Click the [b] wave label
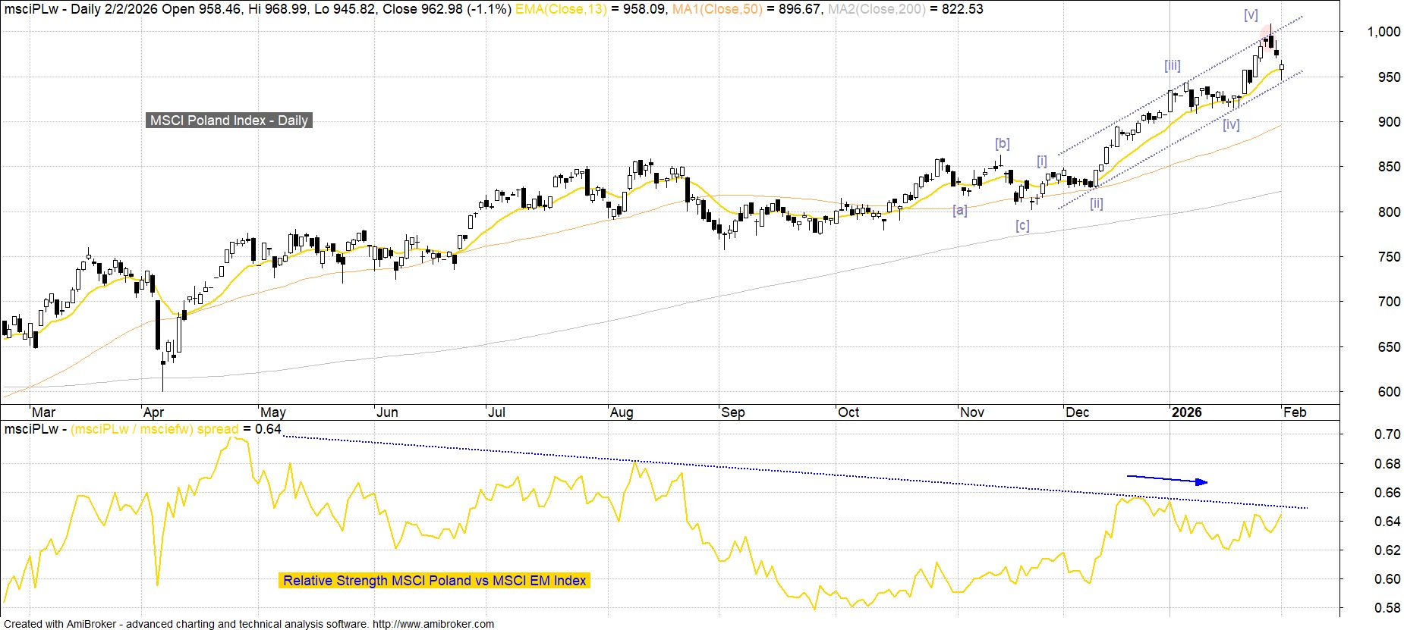1404x630 pixels. (x=1003, y=143)
